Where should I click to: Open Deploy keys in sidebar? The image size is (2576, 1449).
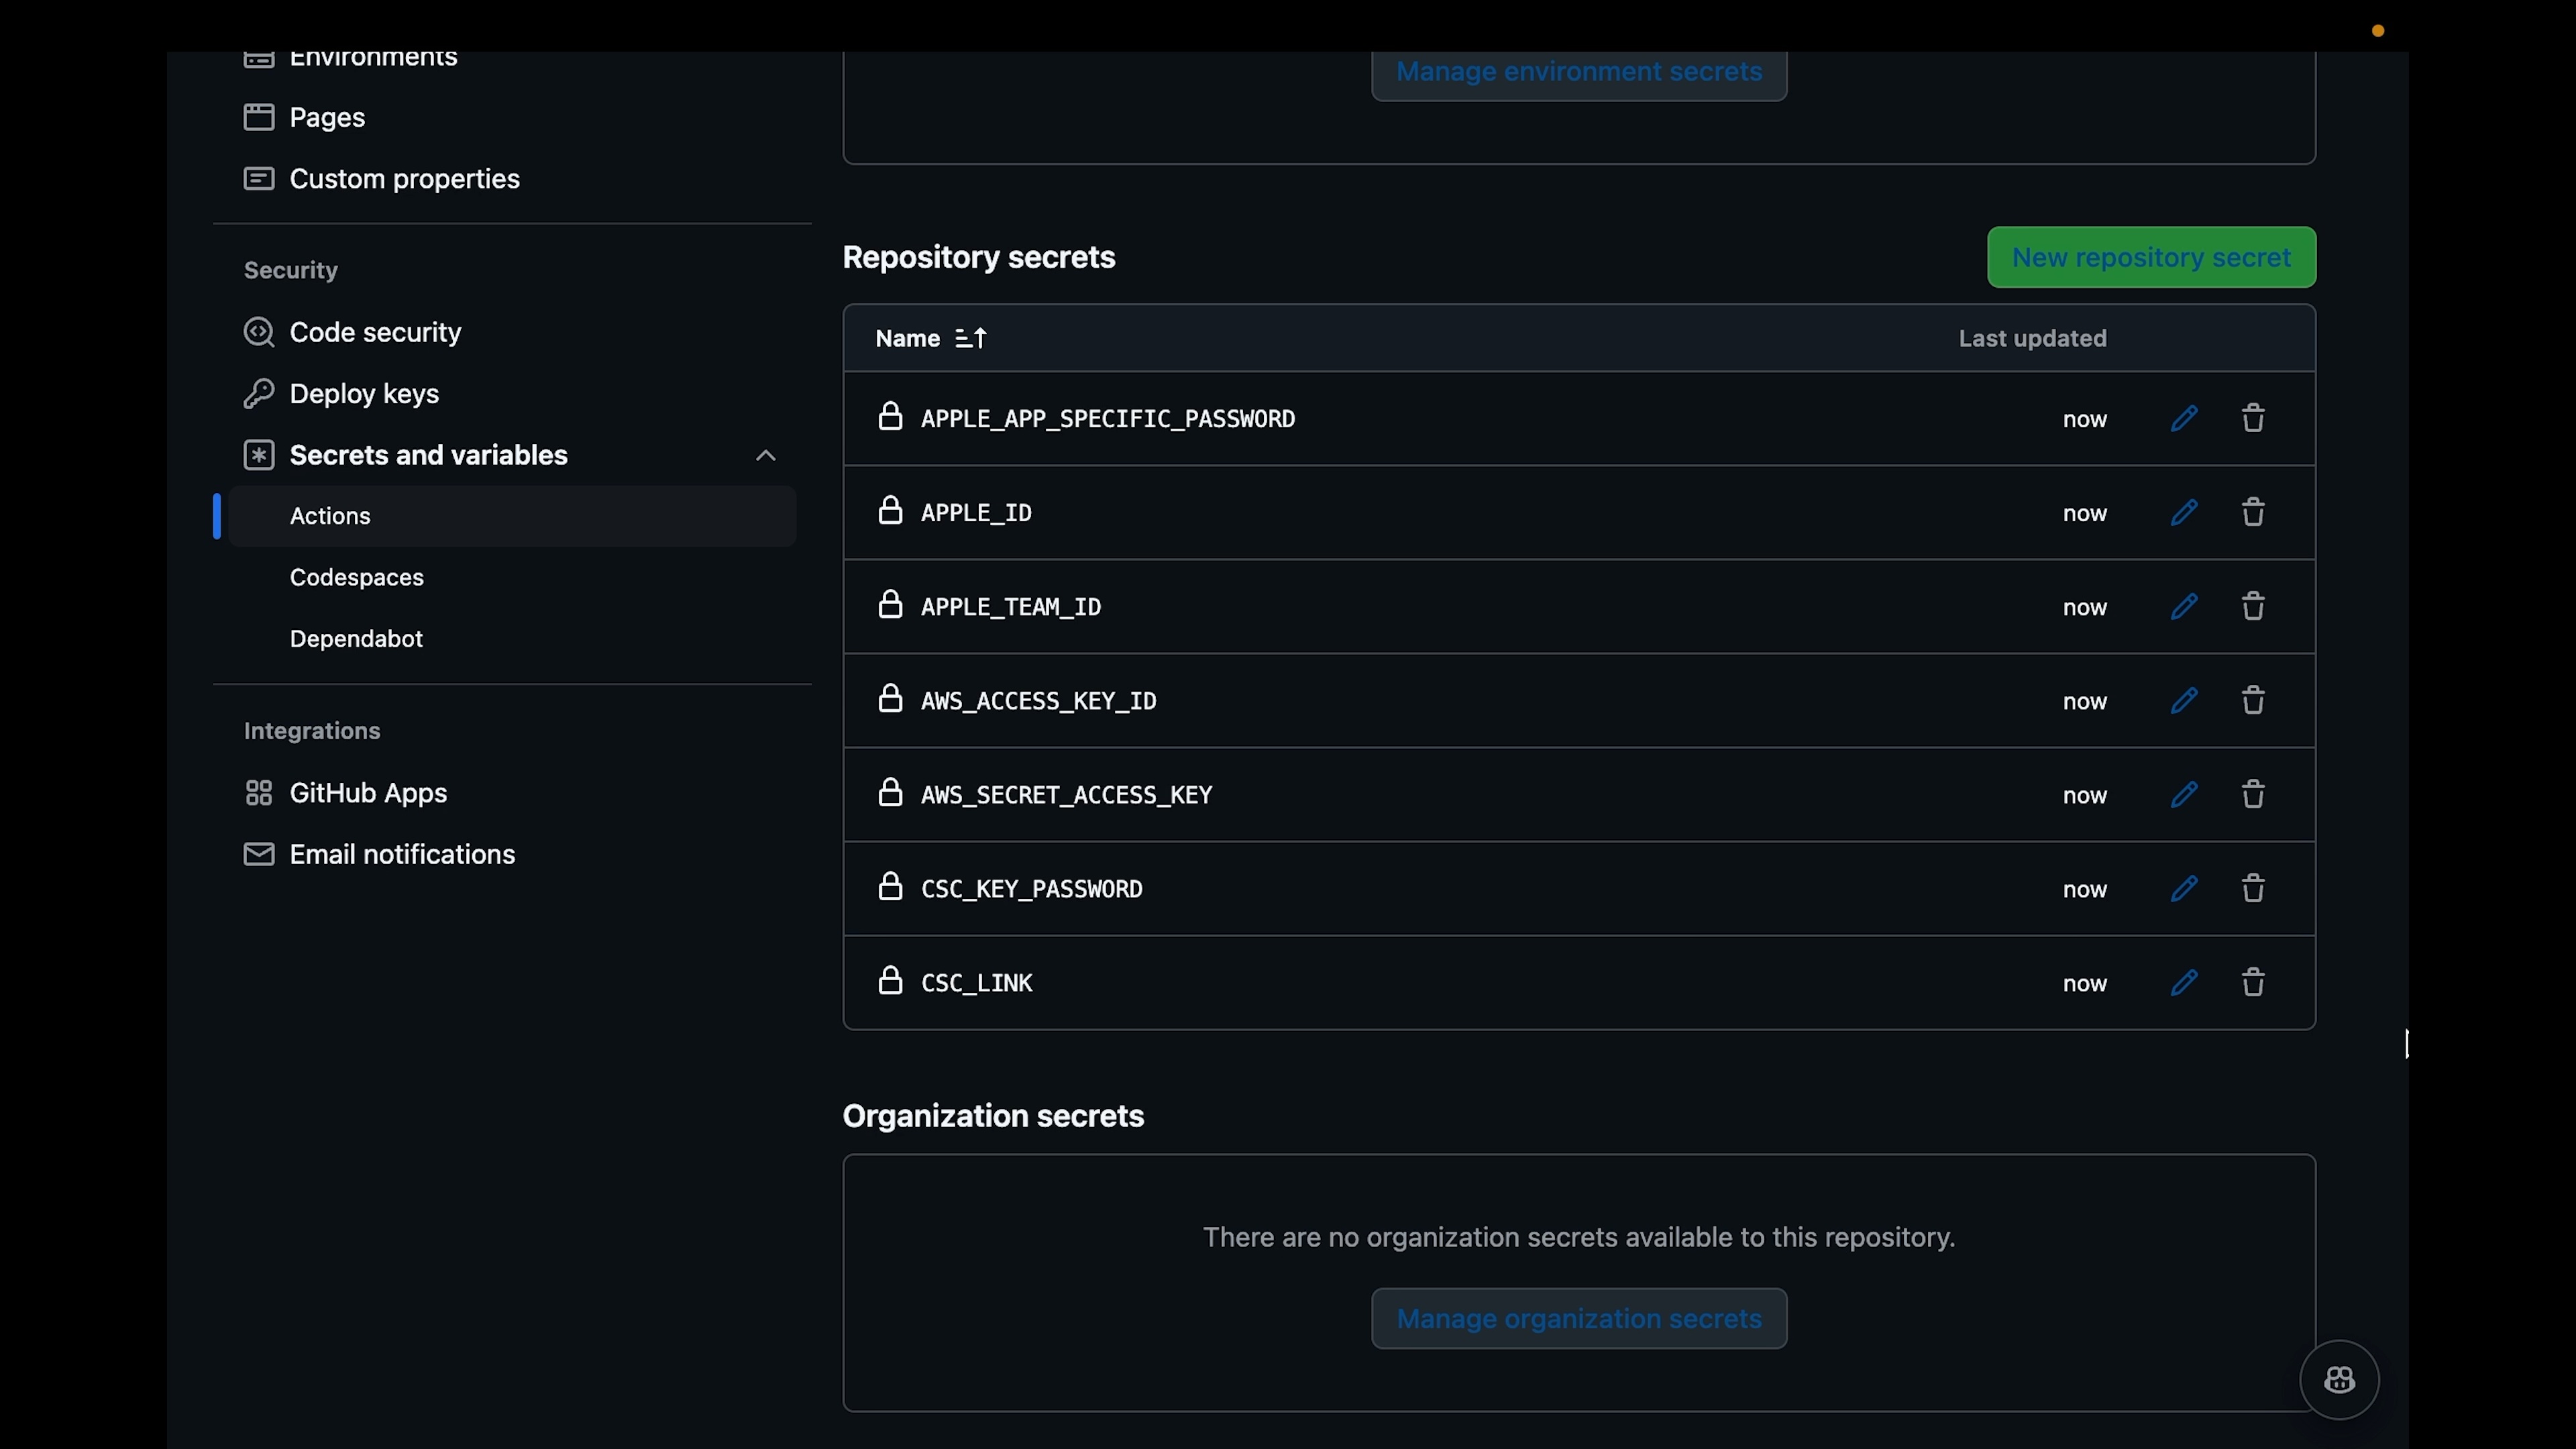point(364,393)
